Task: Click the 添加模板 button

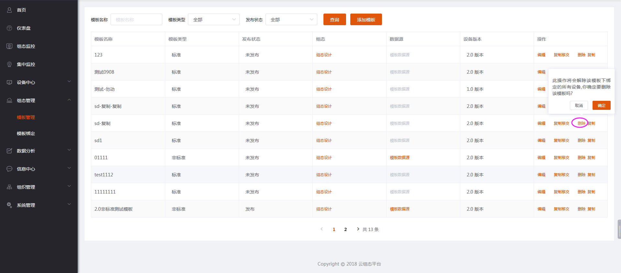Action: [366, 20]
